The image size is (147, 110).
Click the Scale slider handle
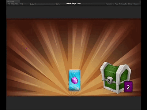pyautogui.click(x=35, y=4)
